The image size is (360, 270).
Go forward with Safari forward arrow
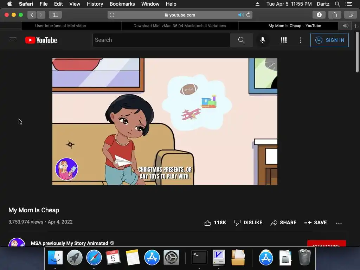point(41,15)
